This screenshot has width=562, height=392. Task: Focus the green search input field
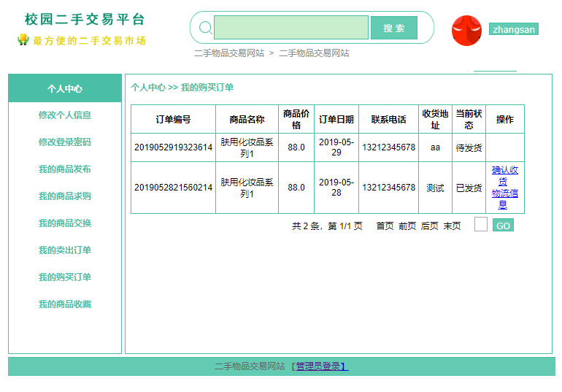click(x=291, y=27)
